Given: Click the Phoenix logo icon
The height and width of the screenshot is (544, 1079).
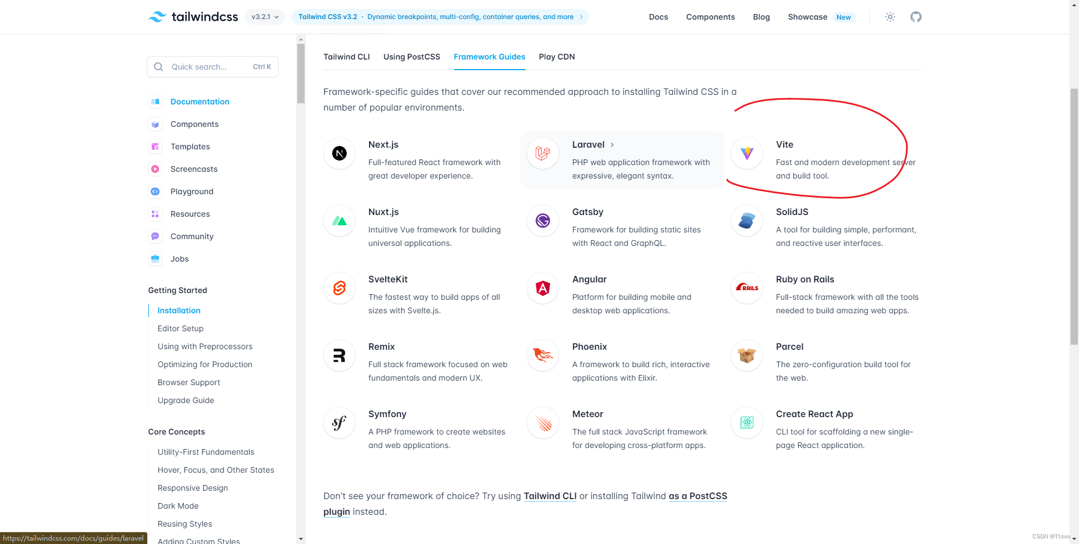Looking at the screenshot, I should (543, 355).
